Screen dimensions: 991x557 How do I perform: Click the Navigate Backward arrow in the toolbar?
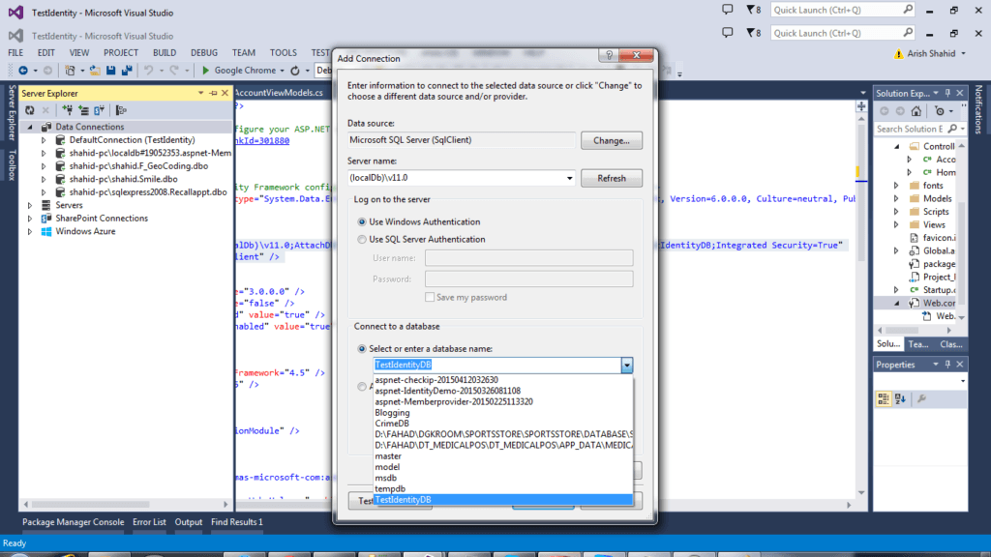[23, 70]
